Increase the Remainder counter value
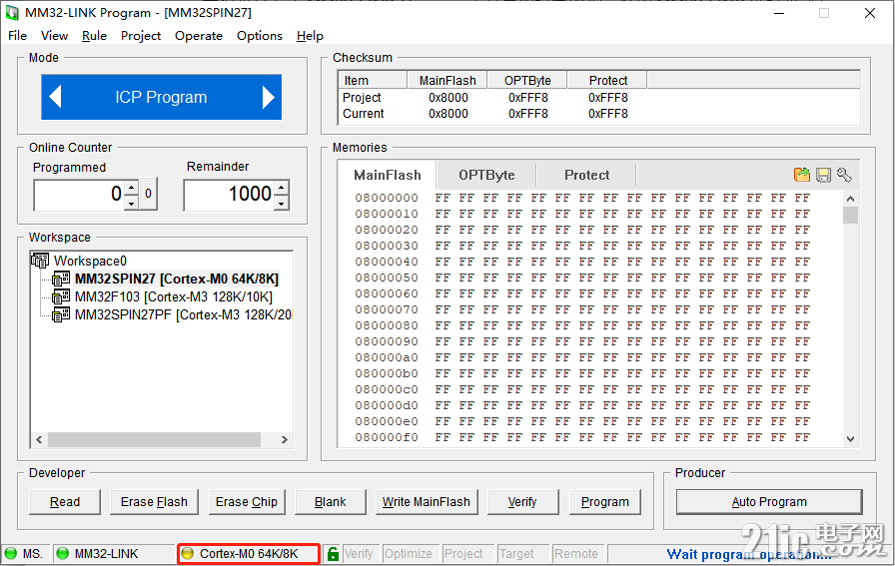This screenshot has height=566, width=895. [282, 188]
